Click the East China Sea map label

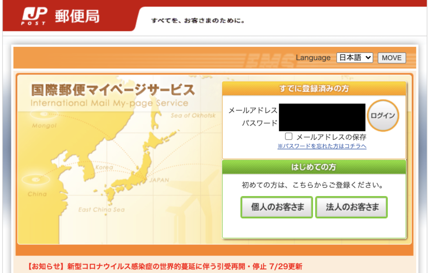click(x=101, y=210)
